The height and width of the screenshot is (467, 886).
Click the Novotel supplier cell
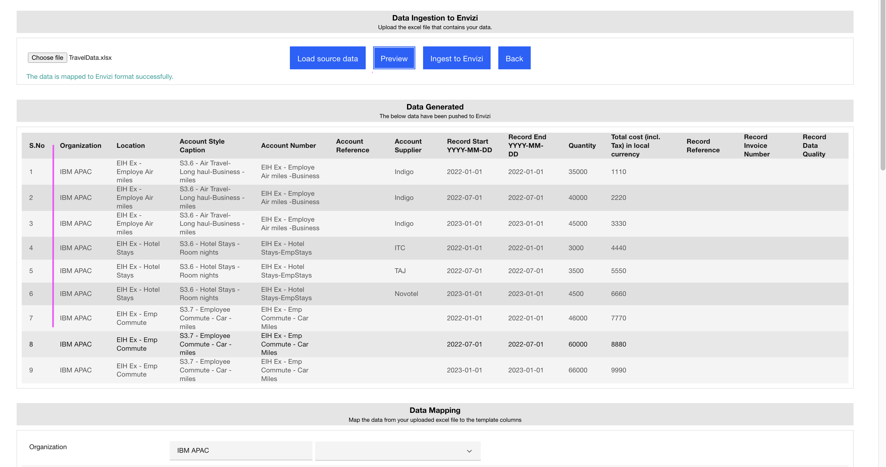(x=406, y=294)
